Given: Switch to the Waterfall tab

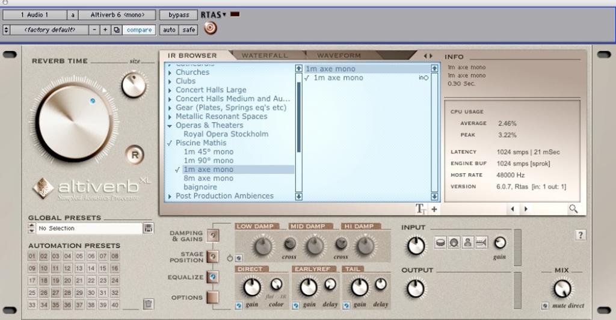Looking at the screenshot, I should (x=265, y=56).
